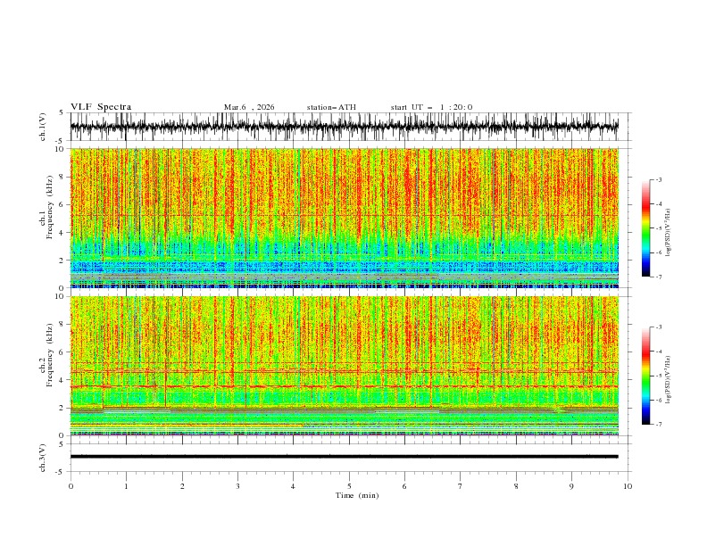
Task: Click time axis tick label "9"
Action: pyautogui.click(x=571, y=486)
